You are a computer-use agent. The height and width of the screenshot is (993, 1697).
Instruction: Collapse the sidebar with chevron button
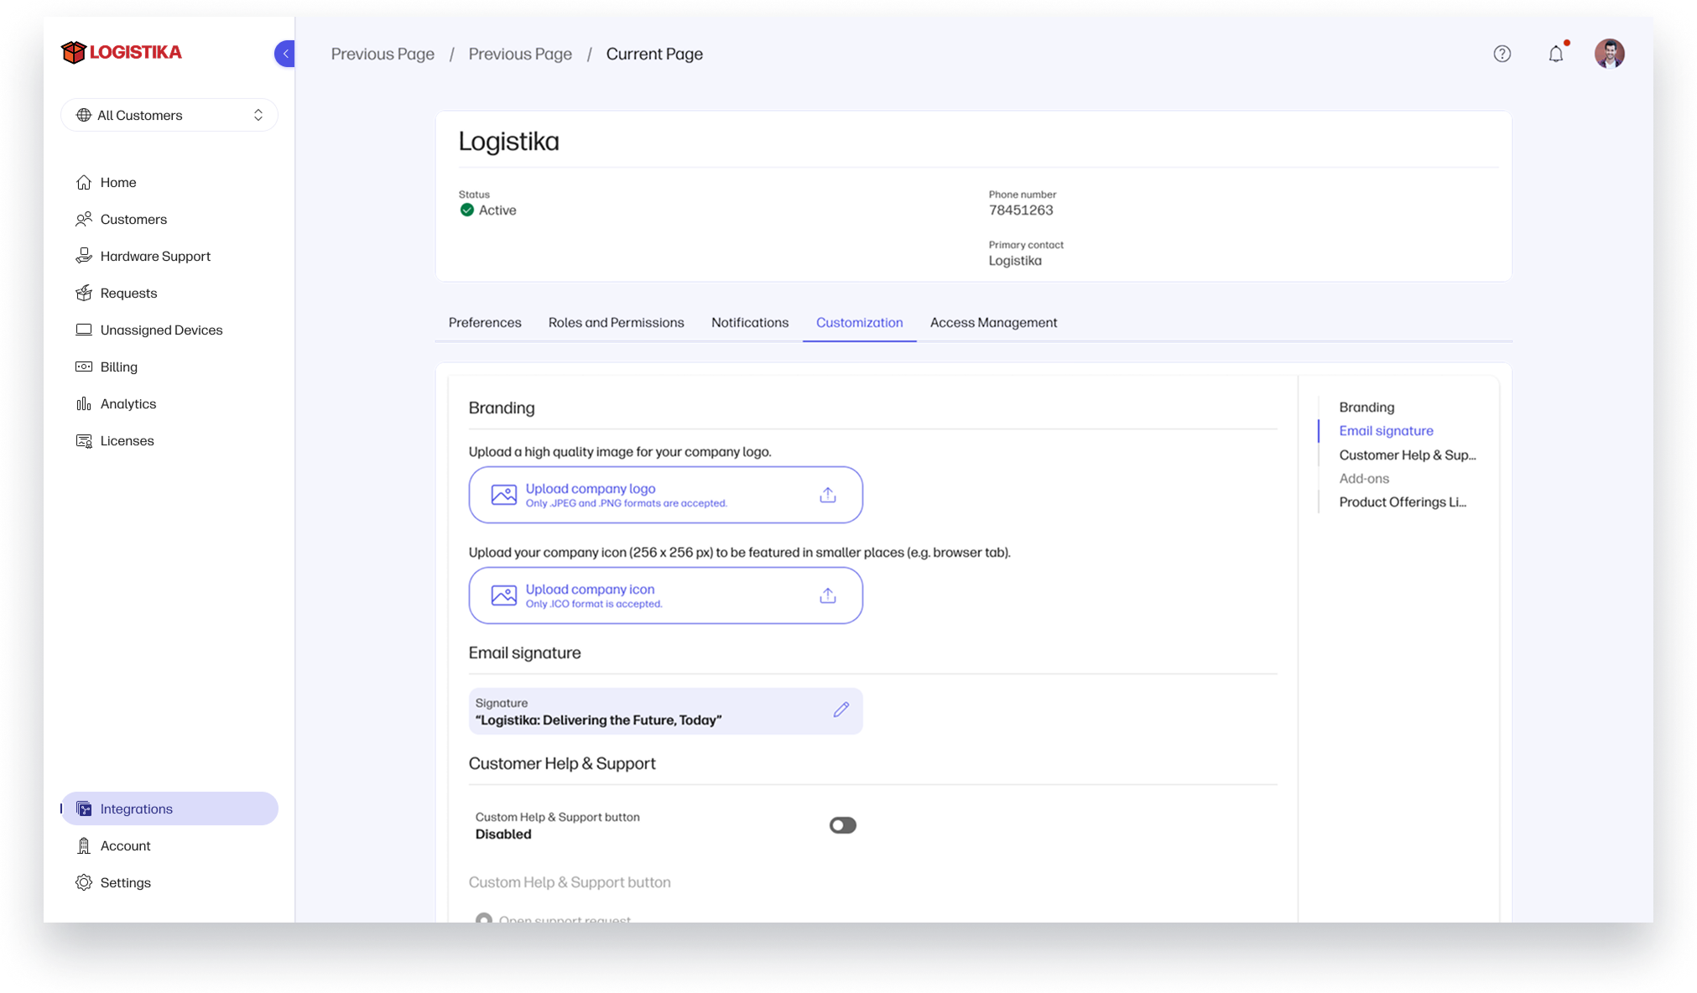[285, 54]
